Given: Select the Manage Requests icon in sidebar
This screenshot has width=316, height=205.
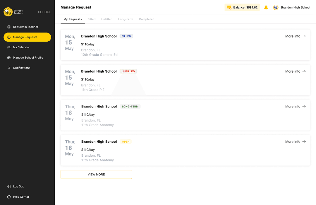Looking at the screenshot, I should tap(8, 37).
